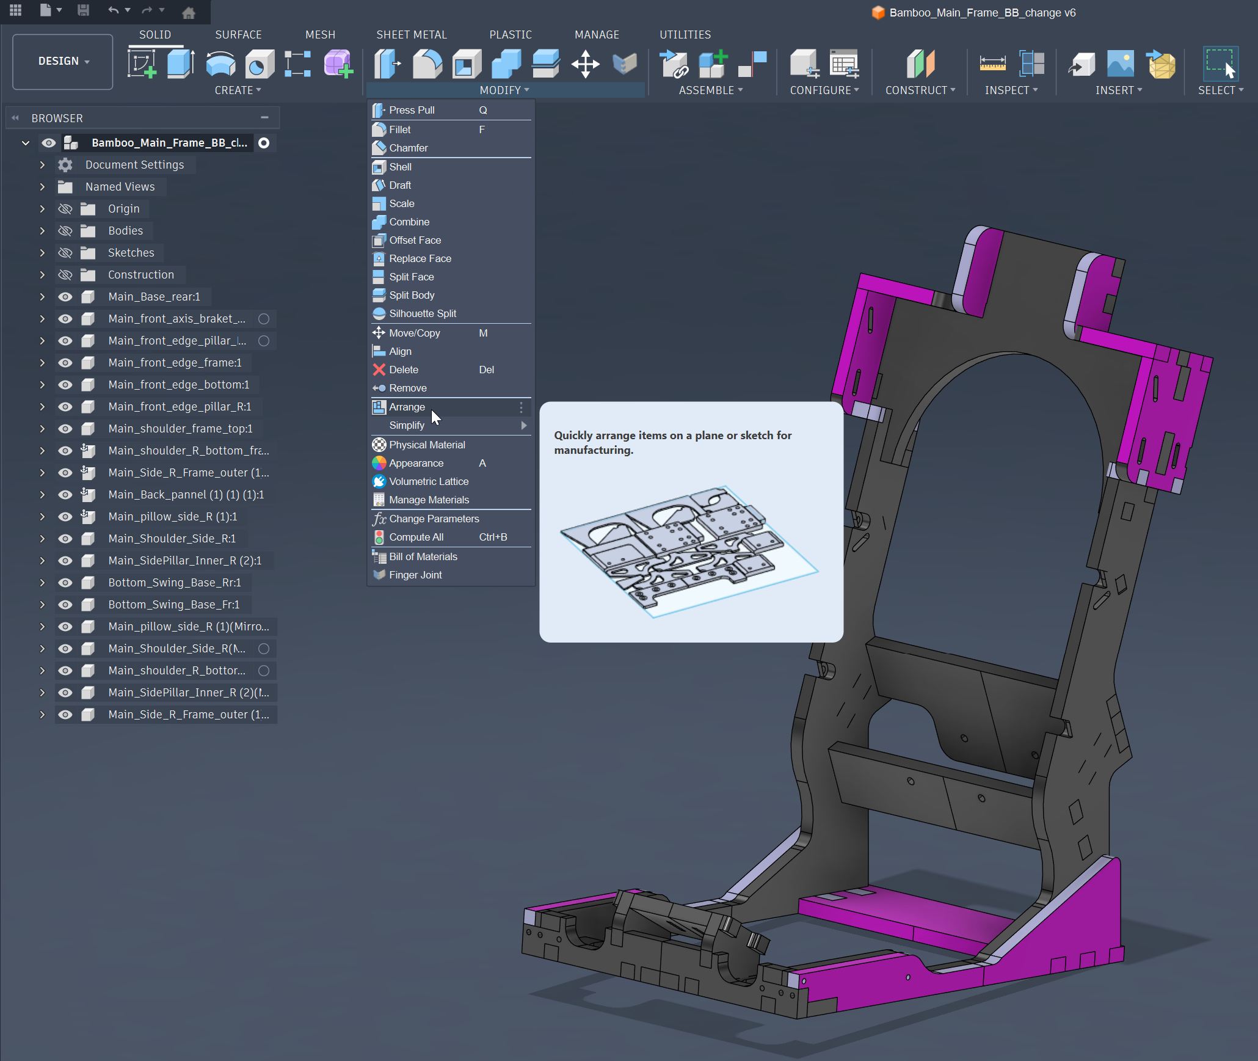Image resolution: width=1258 pixels, height=1061 pixels.
Task: Click the Create Sketch toolbar icon
Action: click(x=142, y=64)
